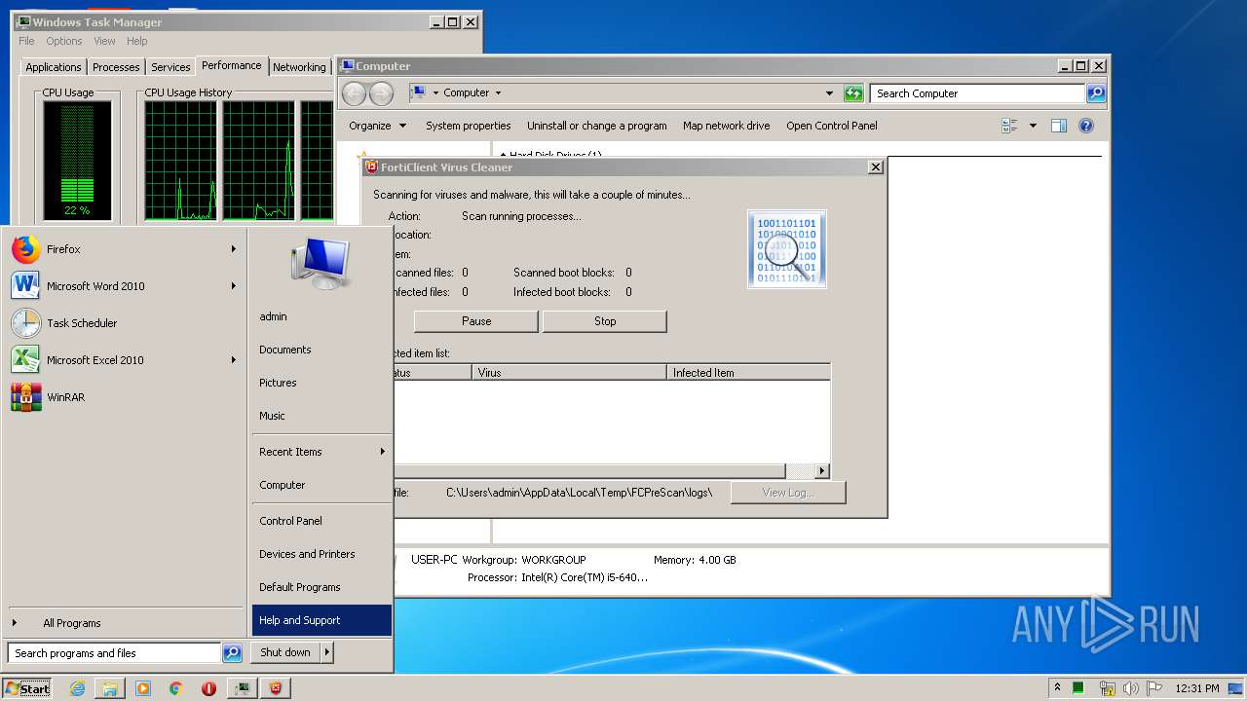Expand Microsoft Word 2010 recent files arrow
The width and height of the screenshot is (1247, 701).
pos(234,286)
